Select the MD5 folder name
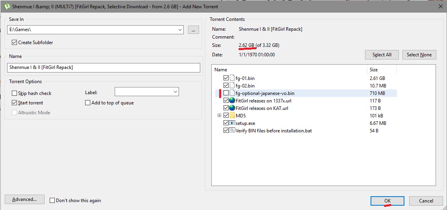This screenshot has height=210, width=447. (x=241, y=115)
